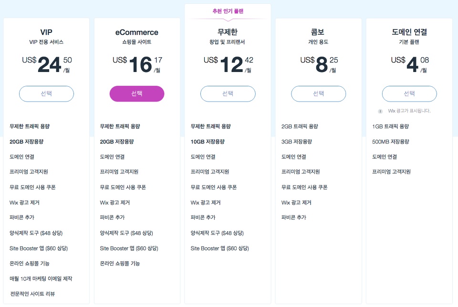Click Site Booster 앱 in 무제한 column

pos(219,248)
